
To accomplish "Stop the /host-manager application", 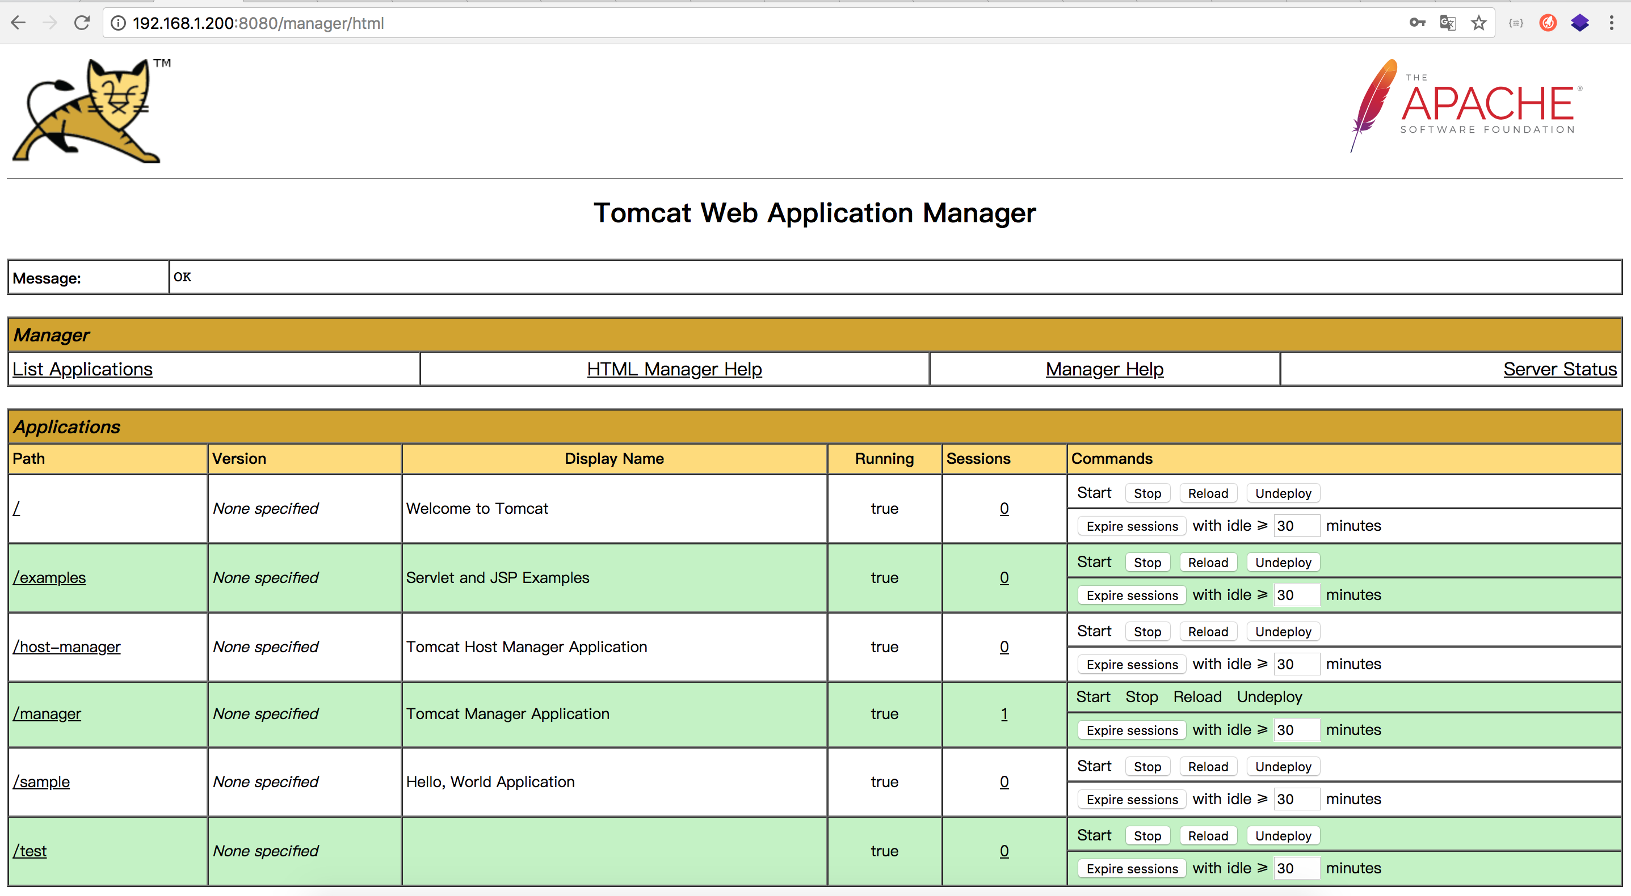I will coord(1147,632).
